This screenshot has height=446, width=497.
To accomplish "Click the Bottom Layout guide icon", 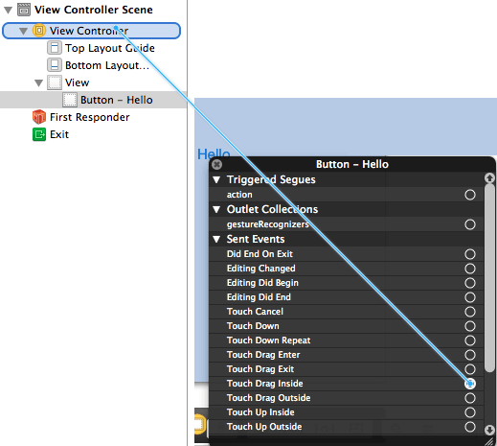I will point(55,65).
